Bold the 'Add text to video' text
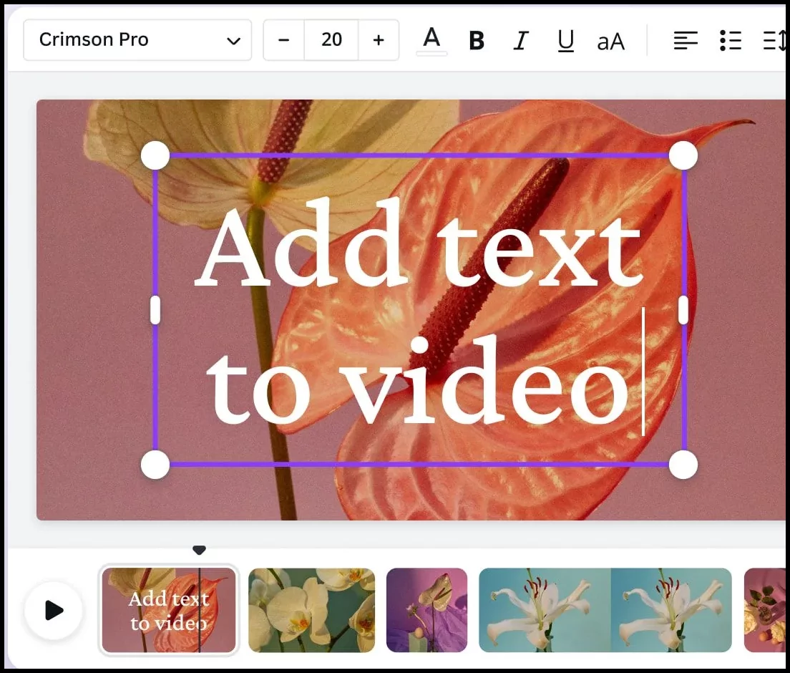The image size is (790, 673). point(475,41)
